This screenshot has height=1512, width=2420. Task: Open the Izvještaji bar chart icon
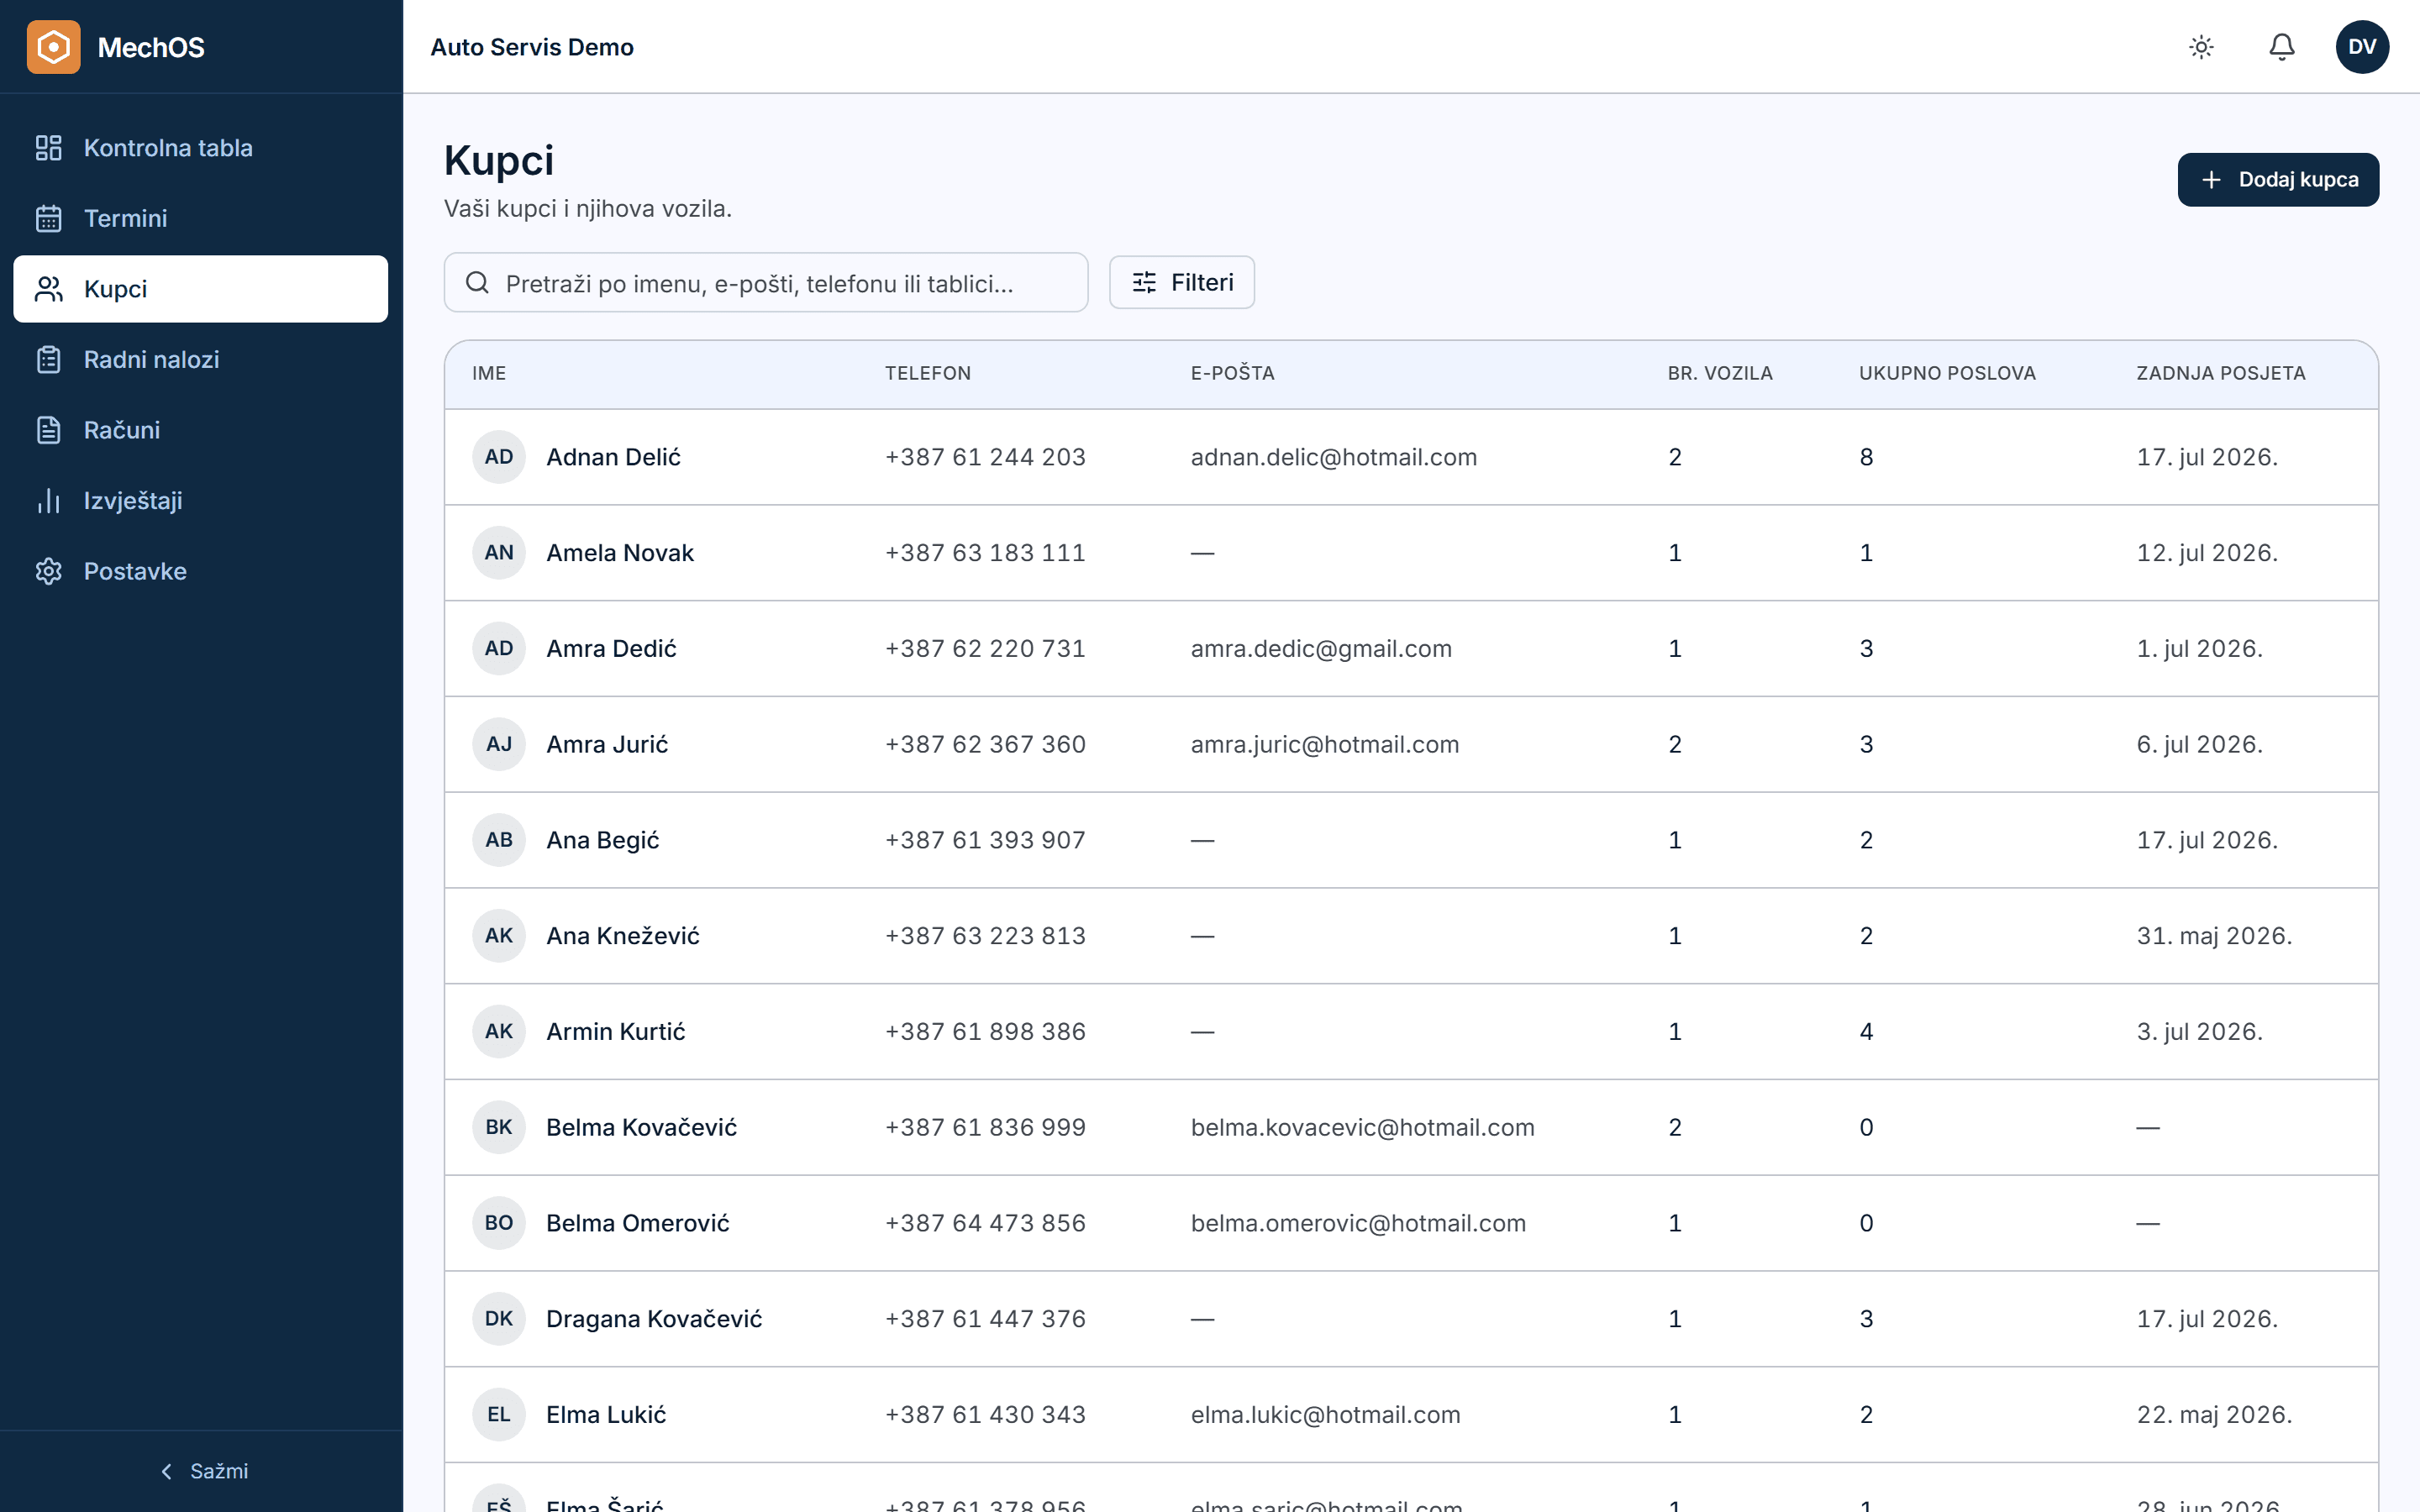tap(48, 501)
